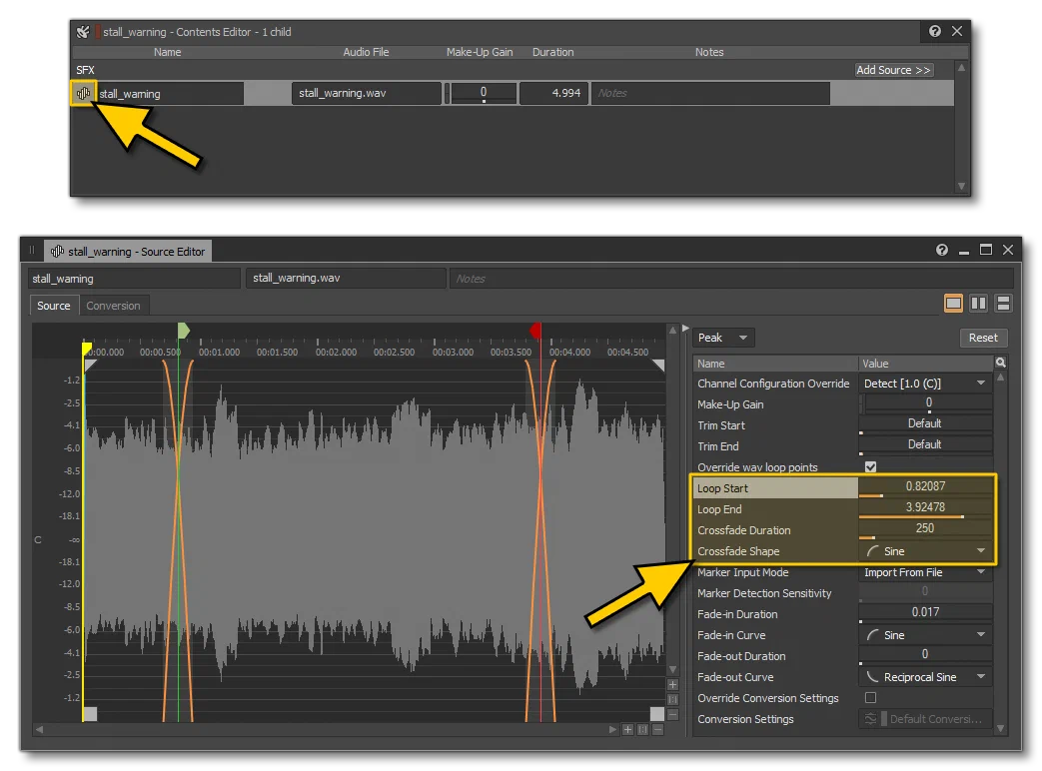Select the single-pane layout icon
This screenshot has width=1042, height=771.
click(953, 304)
